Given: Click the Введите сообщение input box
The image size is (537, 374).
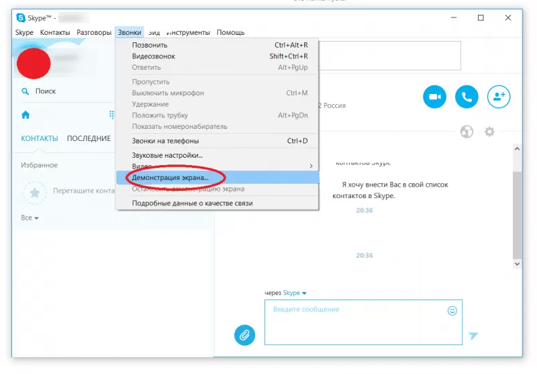Looking at the screenshot, I should (363, 322).
